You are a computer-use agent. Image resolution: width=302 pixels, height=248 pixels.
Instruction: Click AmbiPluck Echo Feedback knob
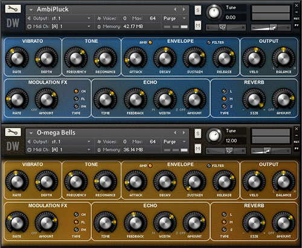click(x=135, y=100)
